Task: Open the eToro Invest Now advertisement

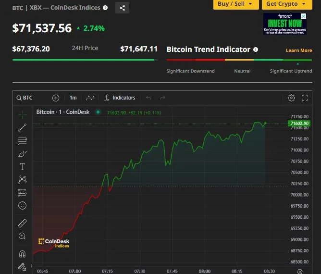Action: [285, 24]
